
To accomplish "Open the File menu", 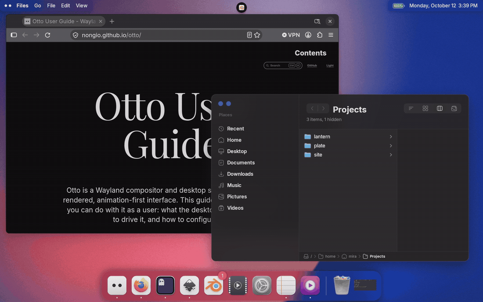I will tap(51, 6).
